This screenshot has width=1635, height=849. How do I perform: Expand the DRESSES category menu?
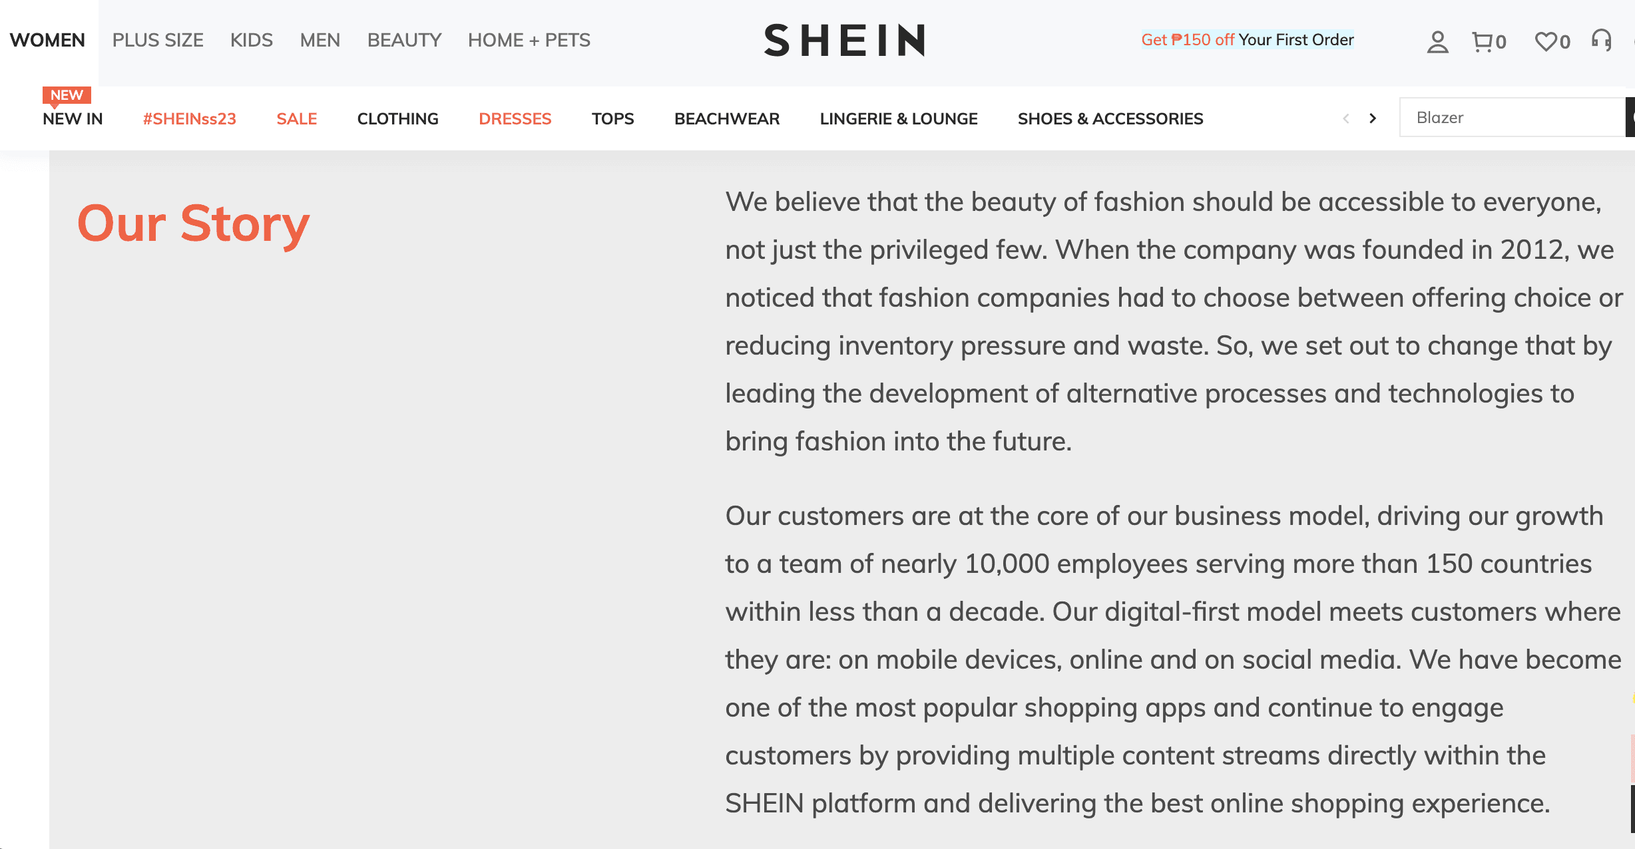point(515,118)
